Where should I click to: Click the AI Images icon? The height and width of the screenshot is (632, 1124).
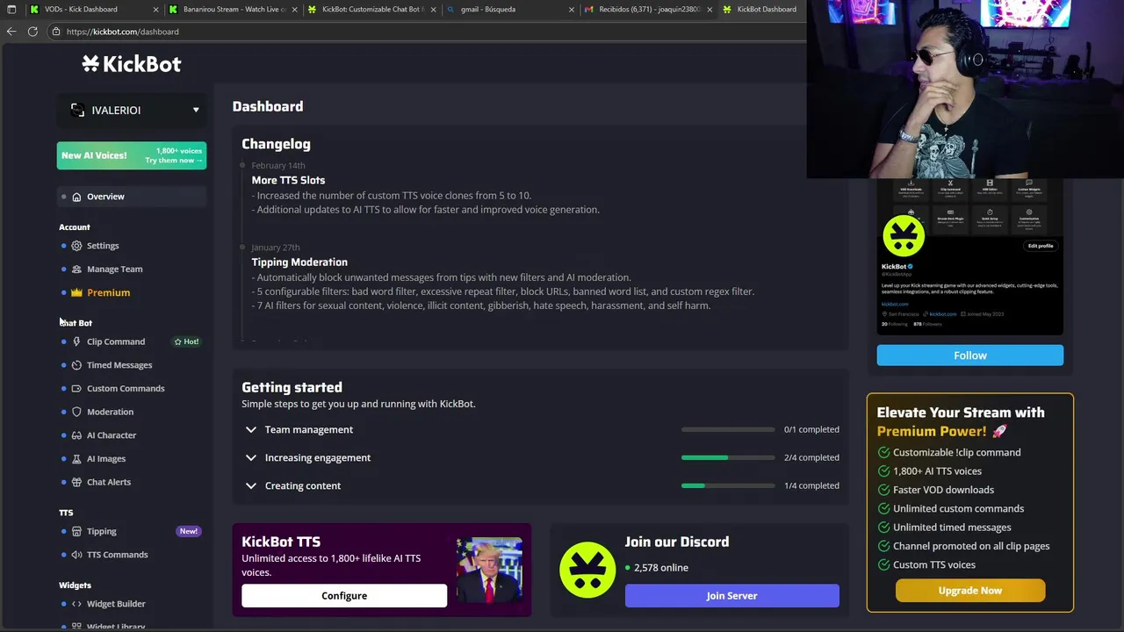pyautogui.click(x=76, y=458)
